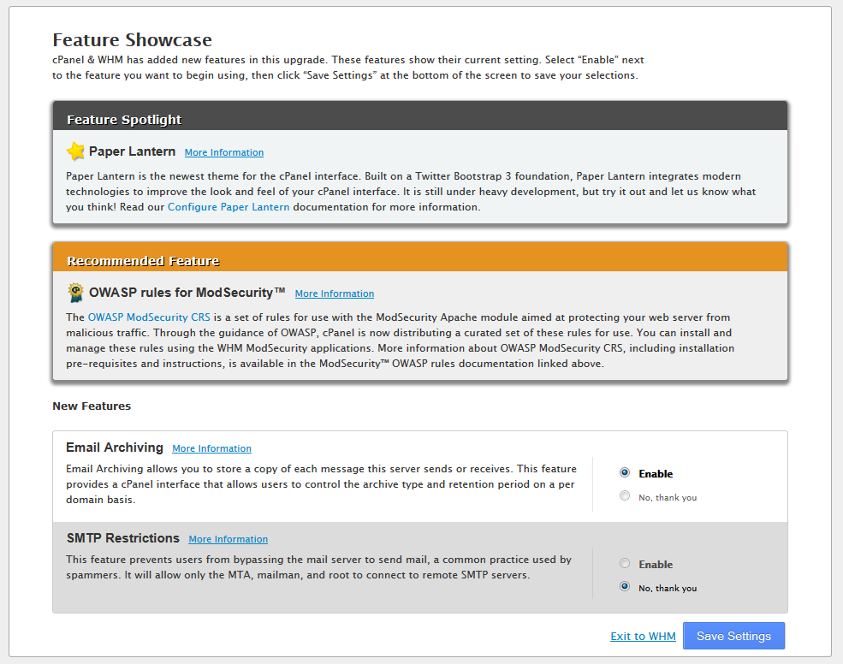Viewport: 843px width, 664px height.
Task: Click the Save Settings button
Action: click(x=733, y=636)
